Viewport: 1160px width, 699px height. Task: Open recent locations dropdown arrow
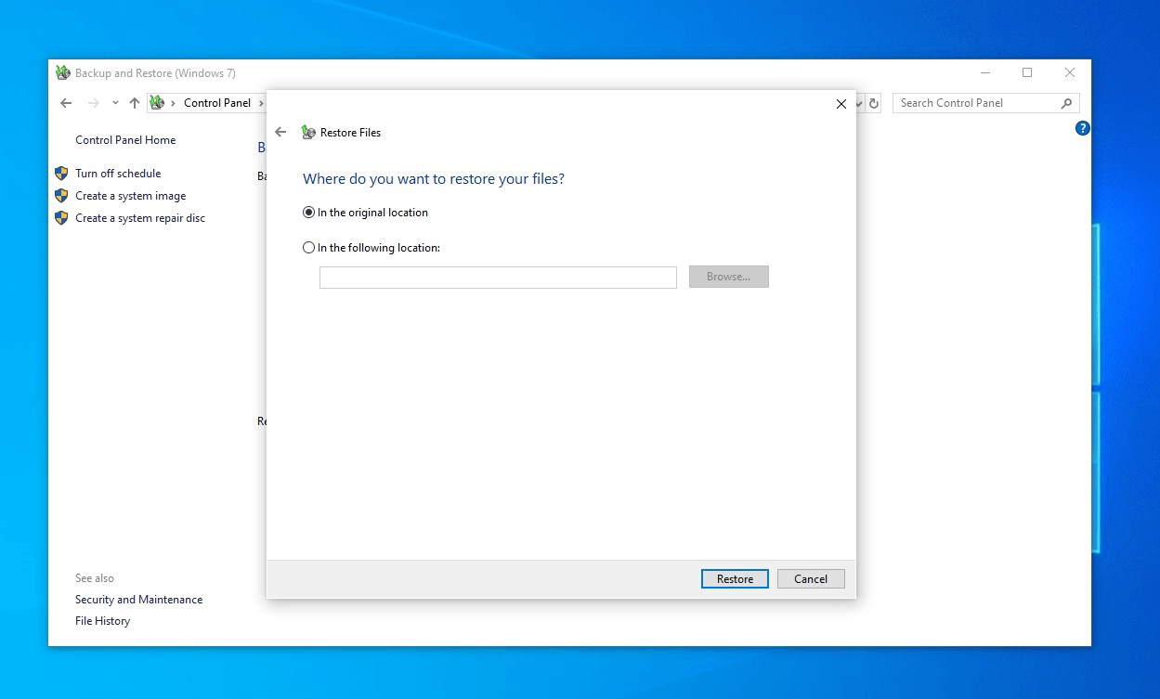(x=115, y=103)
